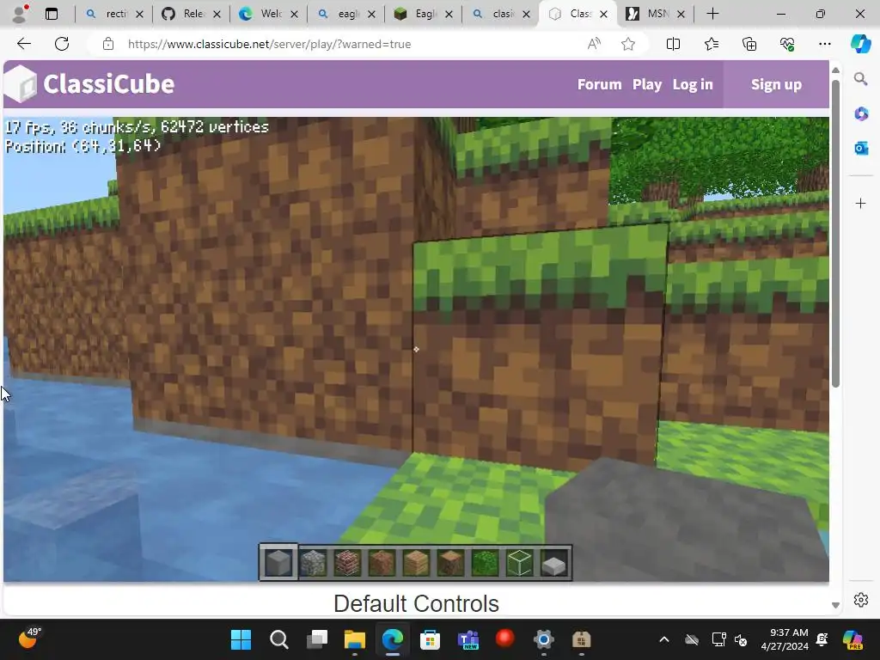Refresh the current page
The width and height of the screenshot is (880, 660).
pyautogui.click(x=62, y=44)
